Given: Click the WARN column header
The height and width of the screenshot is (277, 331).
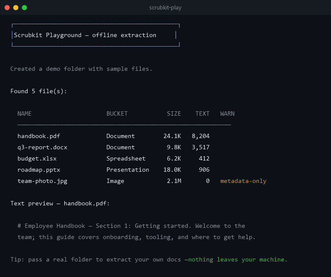Looking at the screenshot, I should coord(227,113).
